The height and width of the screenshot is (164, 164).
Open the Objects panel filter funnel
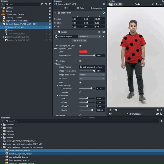(x=50, y=4)
